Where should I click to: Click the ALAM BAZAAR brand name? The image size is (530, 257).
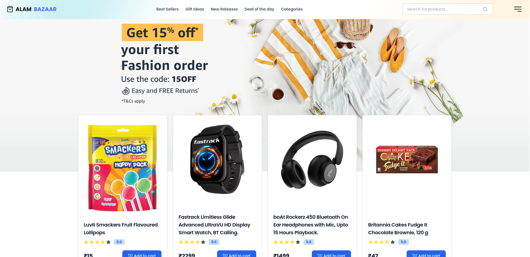click(36, 9)
